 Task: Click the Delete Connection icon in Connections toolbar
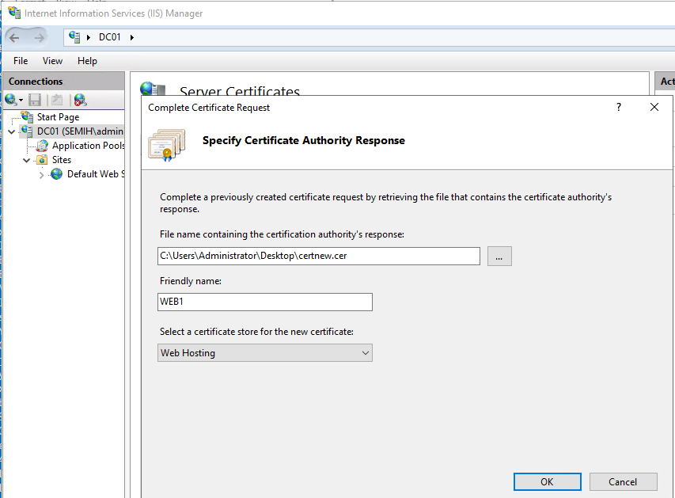pos(79,100)
